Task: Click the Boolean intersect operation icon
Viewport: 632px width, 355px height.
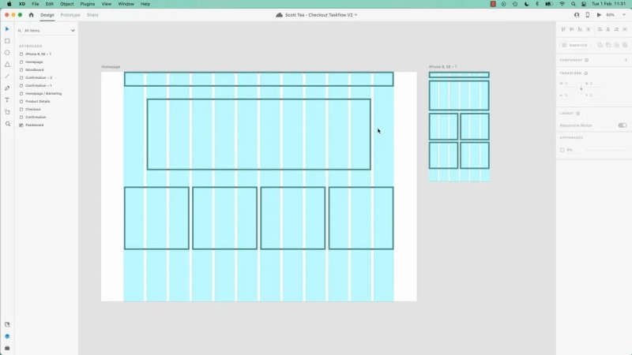Action: [616, 45]
